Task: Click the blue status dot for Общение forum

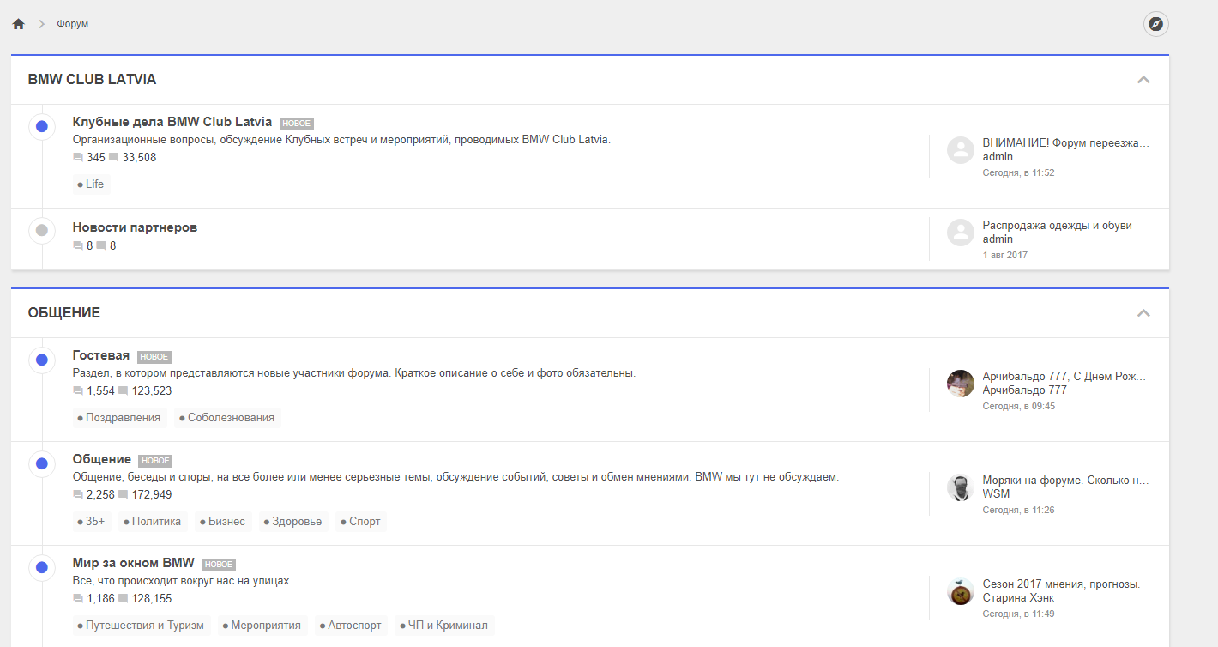Action: coord(42,464)
